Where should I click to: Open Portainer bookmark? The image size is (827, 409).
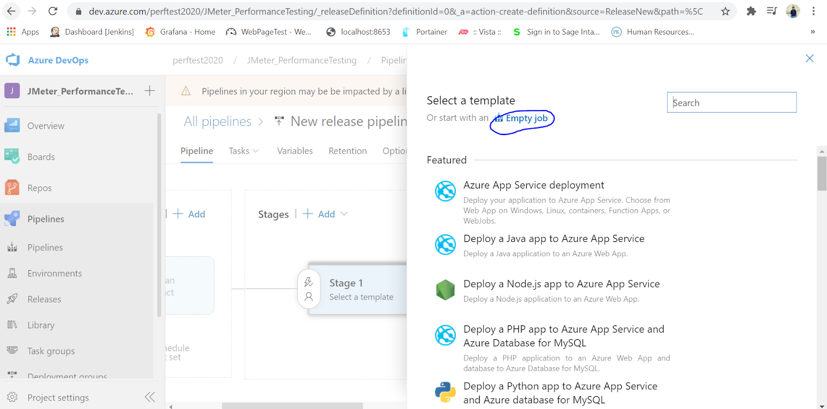[x=424, y=32]
